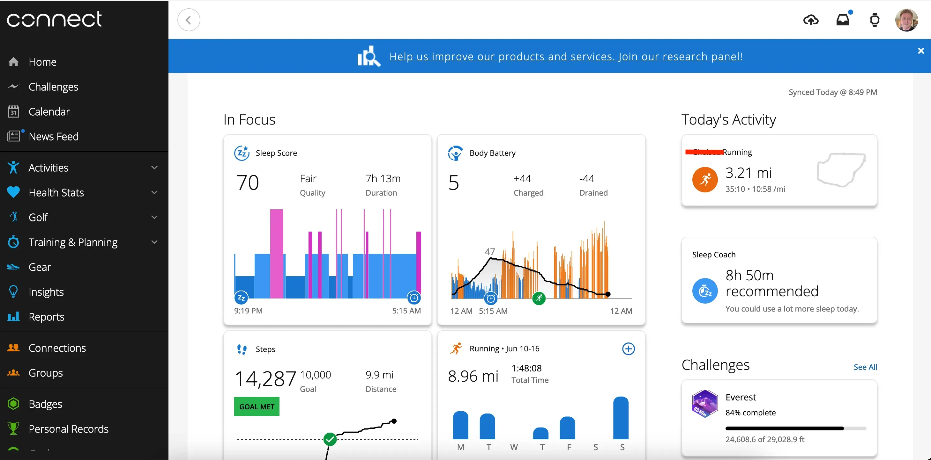The width and height of the screenshot is (931, 460).
Task: Click See All challenges link
Action: 865,367
